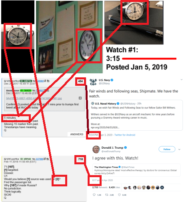This screenshot has width=186, height=202.
Task: Click Donald J. Trump's profile picture
Action: tap(96, 149)
